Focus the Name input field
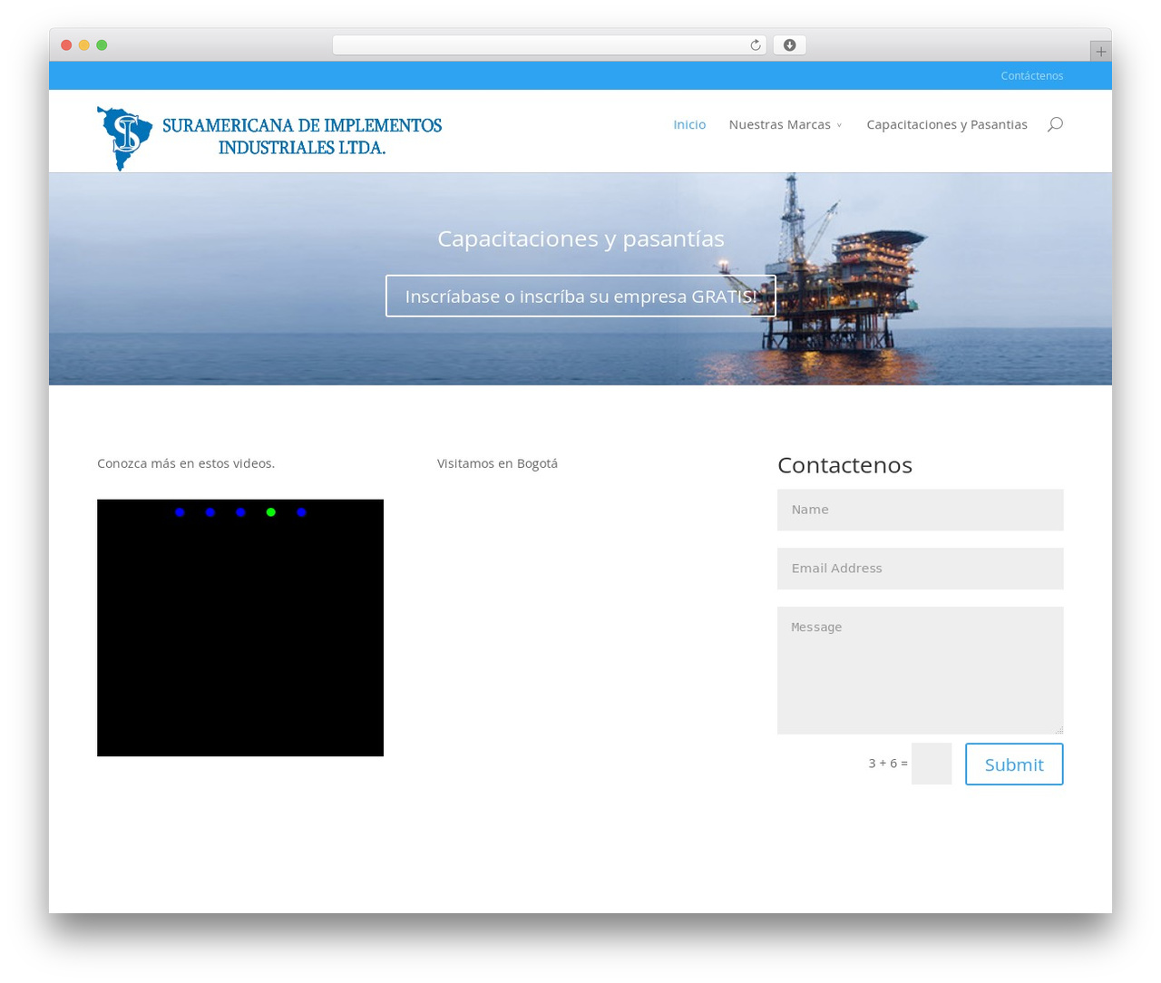Screen dimensions: 1161x983 (x=920, y=510)
